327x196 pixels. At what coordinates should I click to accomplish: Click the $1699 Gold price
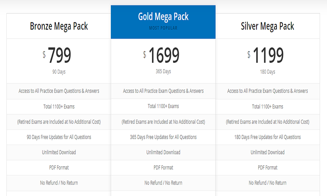(x=161, y=55)
